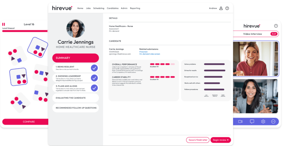Click help icon in Video Interview panel

coord(276,26)
